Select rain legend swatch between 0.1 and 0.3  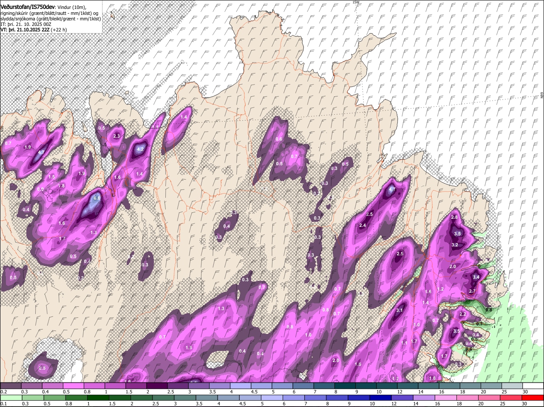point(11,398)
